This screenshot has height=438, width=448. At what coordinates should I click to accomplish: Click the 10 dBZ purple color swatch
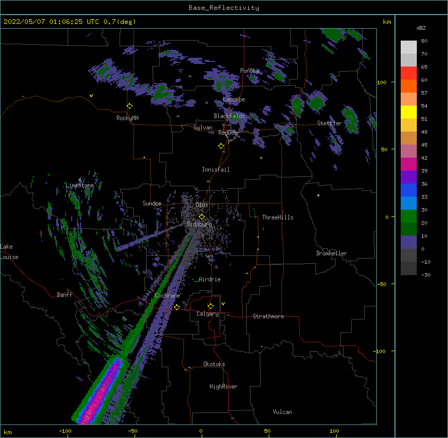pyautogui.click(x=409, y=242)
